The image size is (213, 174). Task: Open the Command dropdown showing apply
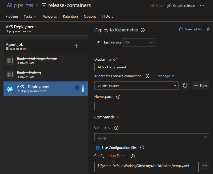pos(152,137)
